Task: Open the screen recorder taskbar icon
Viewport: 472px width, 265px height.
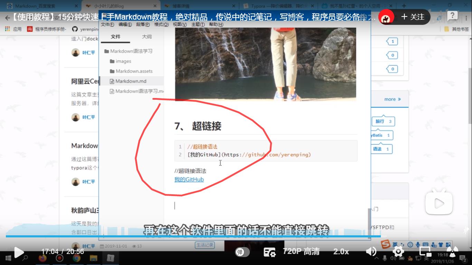Action: (x=59, y=258)
